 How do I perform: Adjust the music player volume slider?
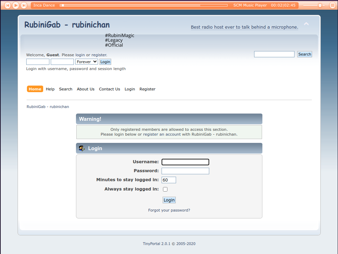click(314, 5)
